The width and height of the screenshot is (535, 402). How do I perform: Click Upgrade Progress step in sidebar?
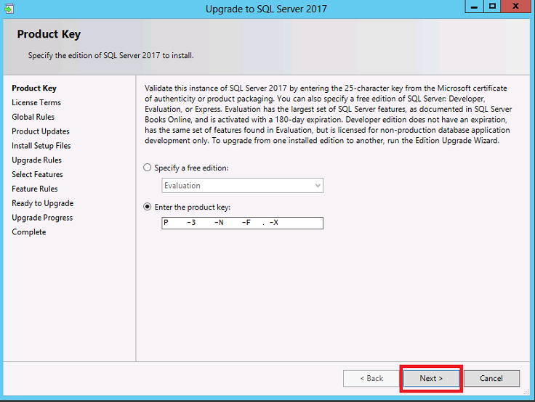(42, 218)
